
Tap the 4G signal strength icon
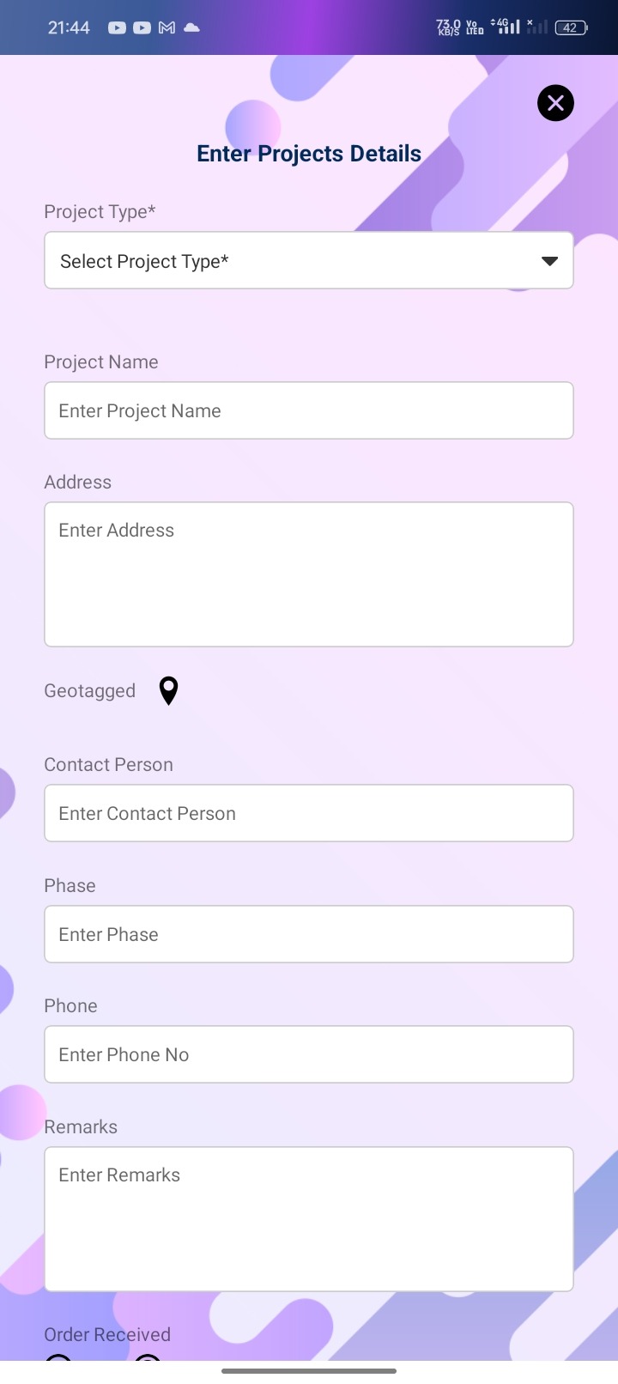coord(506,27)
